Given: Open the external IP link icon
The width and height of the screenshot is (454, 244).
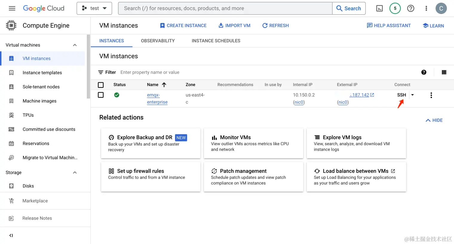Looking at the screenshot, I should tap(372, 95).
